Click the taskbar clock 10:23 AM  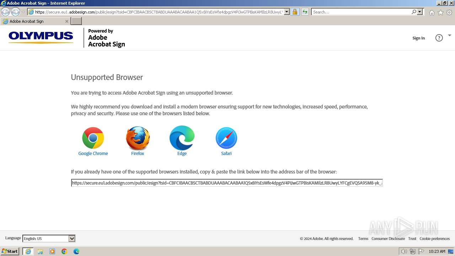coord(437,251)
